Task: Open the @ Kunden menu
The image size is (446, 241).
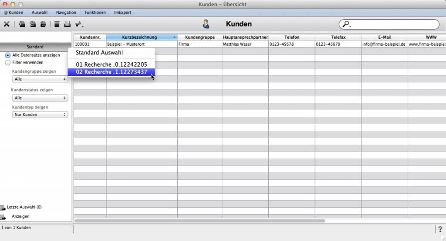Action: (x=14, y=13)
